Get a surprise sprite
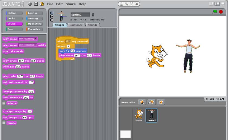Viewport: 228px width, 140px height. [161, 102]
